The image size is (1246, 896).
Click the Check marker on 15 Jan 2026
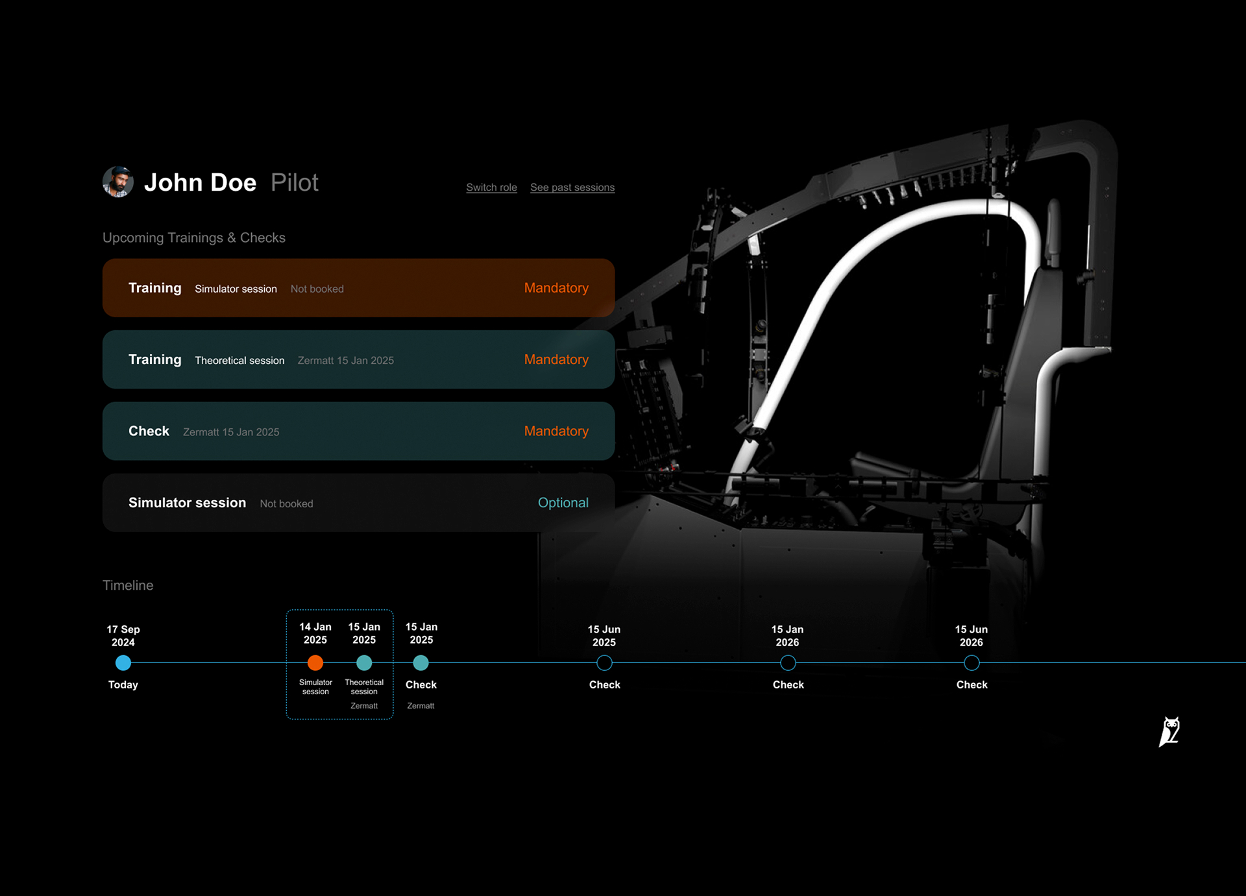(x=788, y=663)
